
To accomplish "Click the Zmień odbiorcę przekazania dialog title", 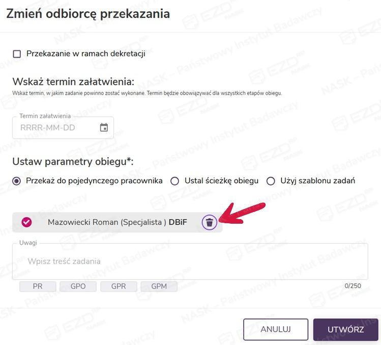I will (x=88, y=14).
